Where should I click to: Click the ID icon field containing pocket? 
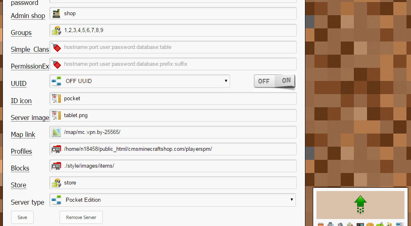click(177, 99)
